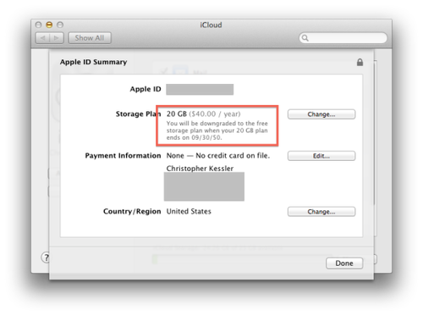Click the 'Storage Plan' label
The height and width of the screenshot is (316, 423).
pyautogui.click(x=138, y=114)
